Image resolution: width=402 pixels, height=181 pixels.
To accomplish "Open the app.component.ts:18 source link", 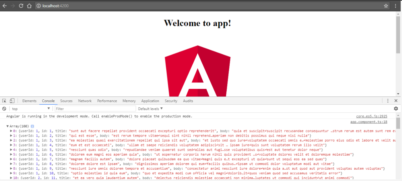I will [x=369, y=122].
